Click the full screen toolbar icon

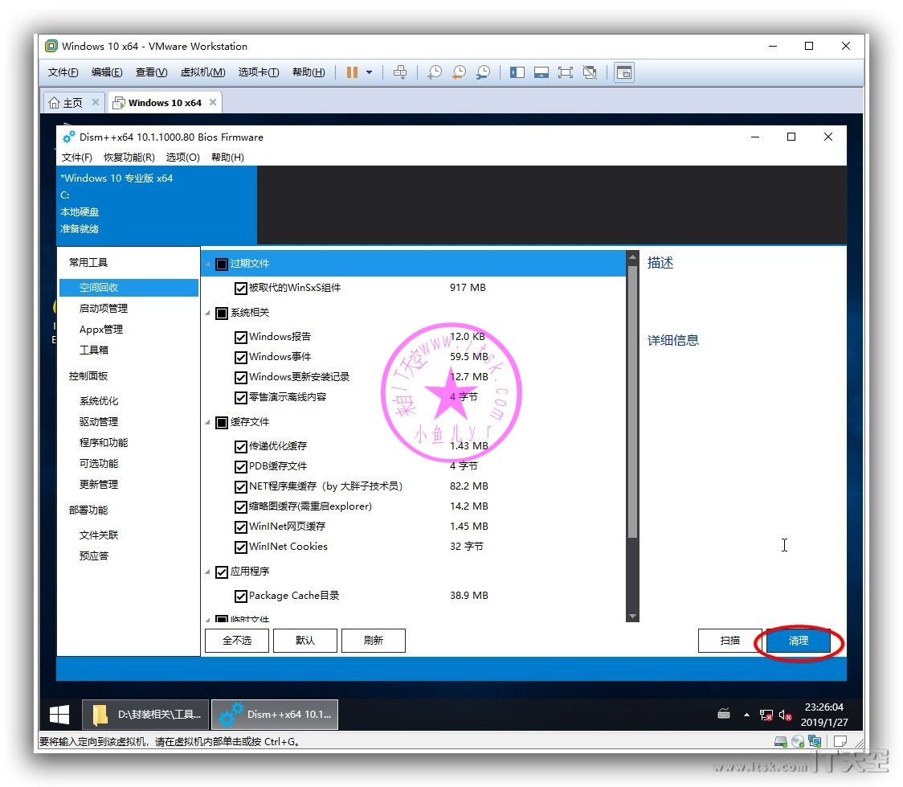[566, 72]
